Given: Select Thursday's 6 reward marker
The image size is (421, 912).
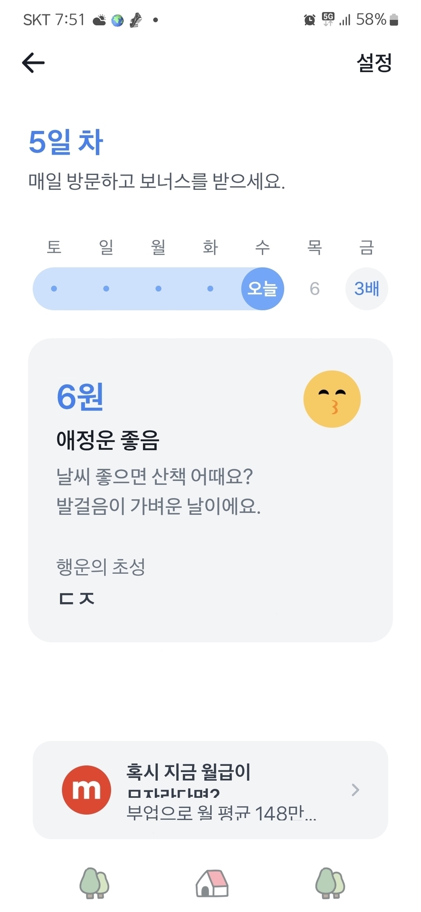Looking at the screenshot, I should click(x=314, y=289).
